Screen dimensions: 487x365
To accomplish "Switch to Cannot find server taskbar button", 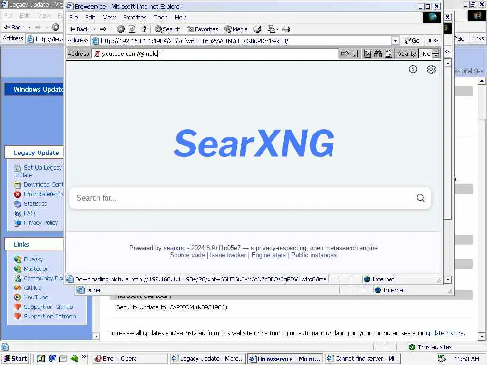I will 363,359.
